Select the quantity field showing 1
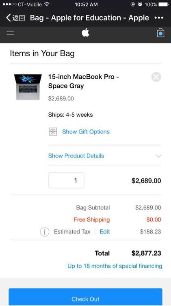The image size is (171, 306). (66, 180)
